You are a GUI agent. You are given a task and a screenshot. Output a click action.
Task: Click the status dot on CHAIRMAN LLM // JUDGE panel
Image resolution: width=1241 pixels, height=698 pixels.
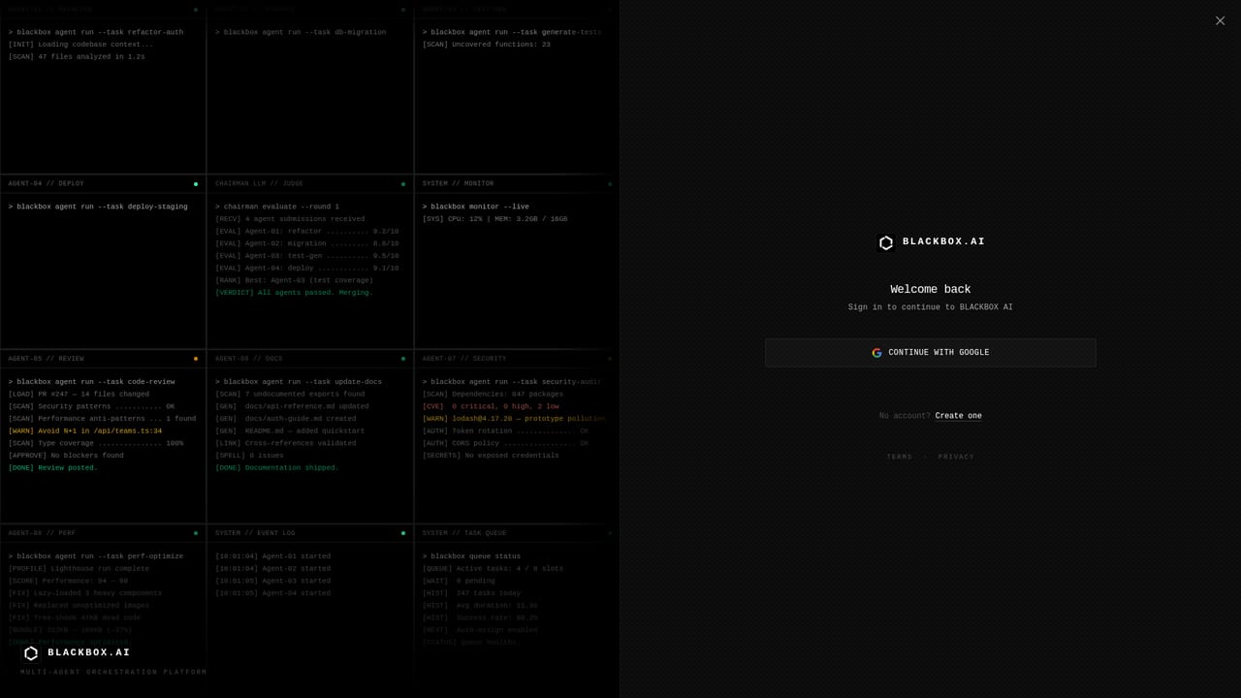[x=403, y=184]
